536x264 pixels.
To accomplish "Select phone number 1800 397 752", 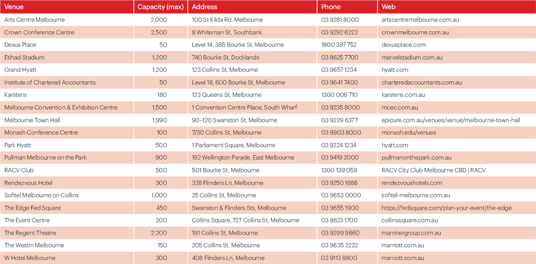I will (339, 45).
